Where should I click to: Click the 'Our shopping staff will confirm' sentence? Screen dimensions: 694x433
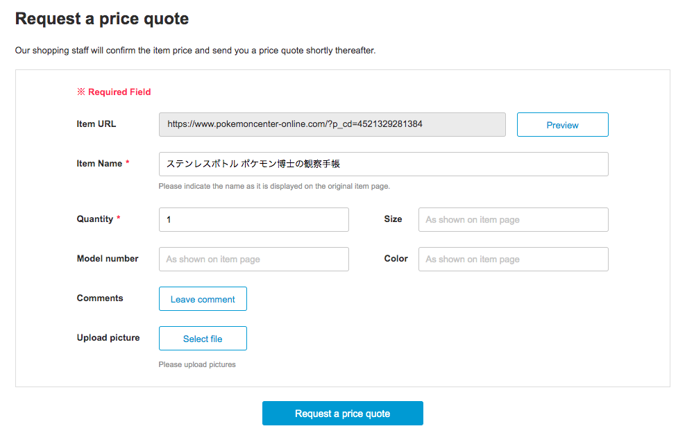point(195,51)
